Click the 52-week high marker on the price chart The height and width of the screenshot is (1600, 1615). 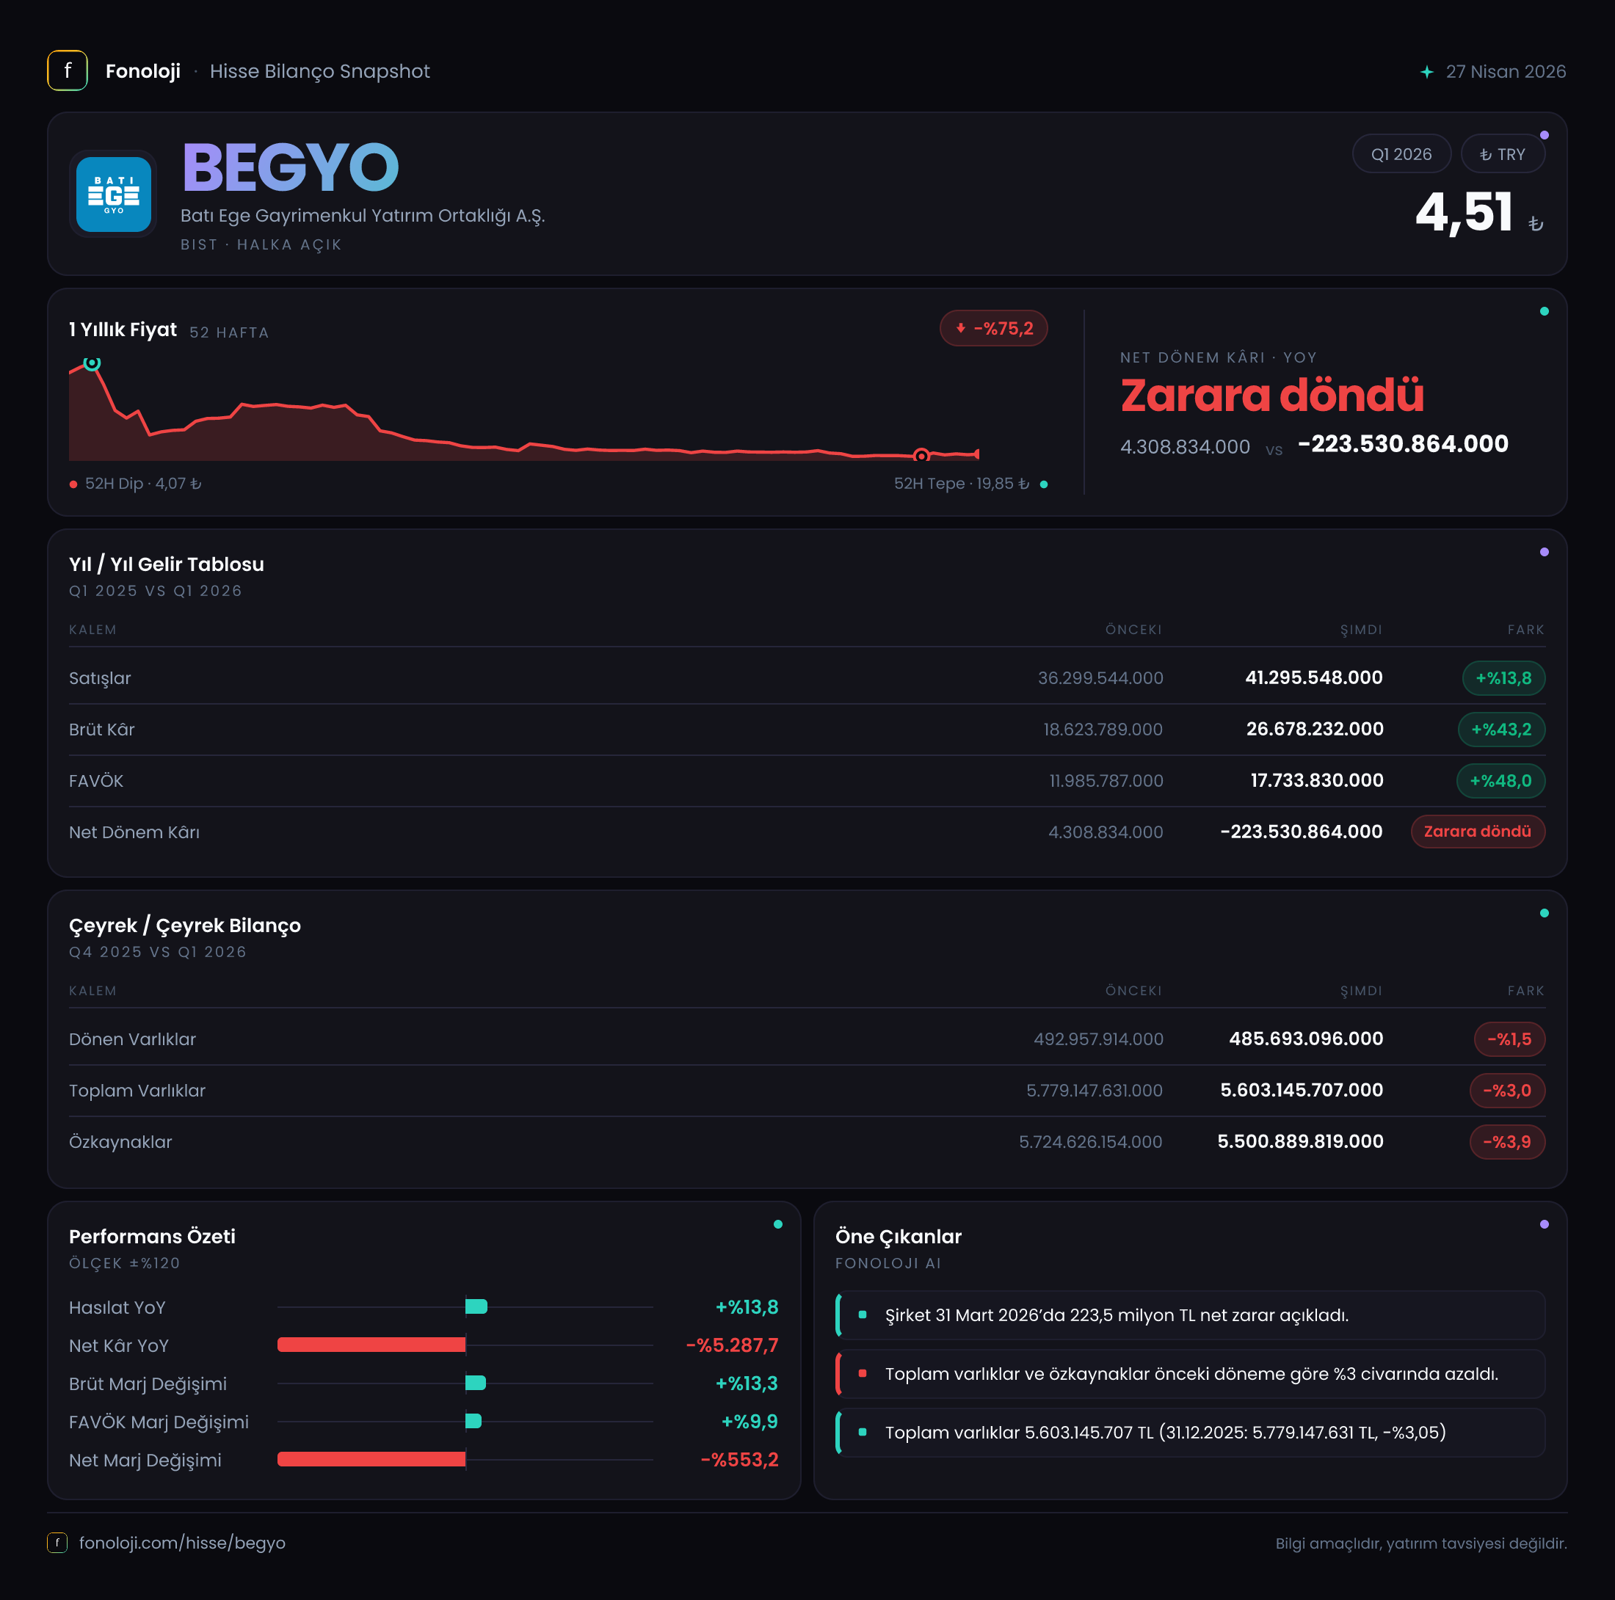(92, 363)
